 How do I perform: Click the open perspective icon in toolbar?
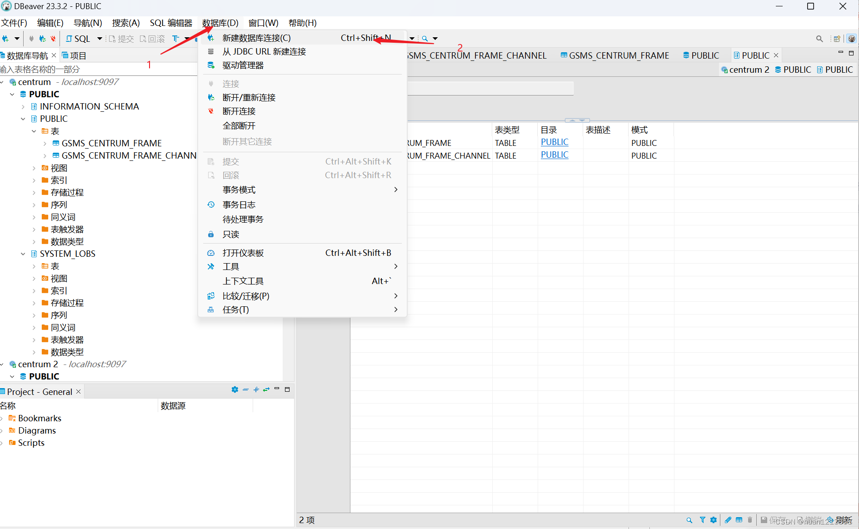pos(837,39)
